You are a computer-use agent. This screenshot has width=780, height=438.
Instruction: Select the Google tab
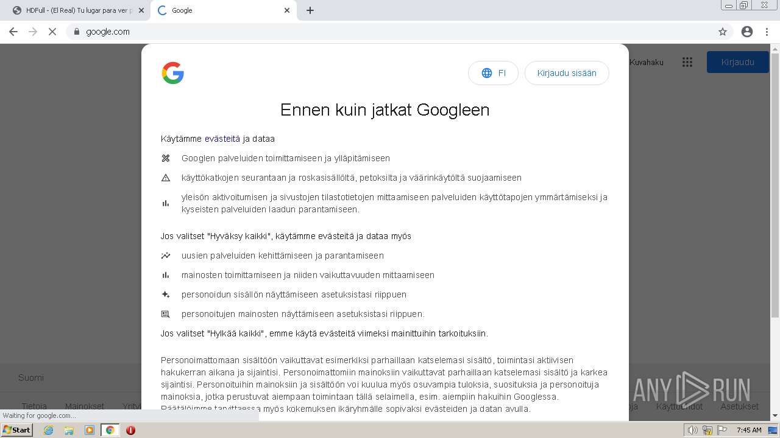(224, 10)
